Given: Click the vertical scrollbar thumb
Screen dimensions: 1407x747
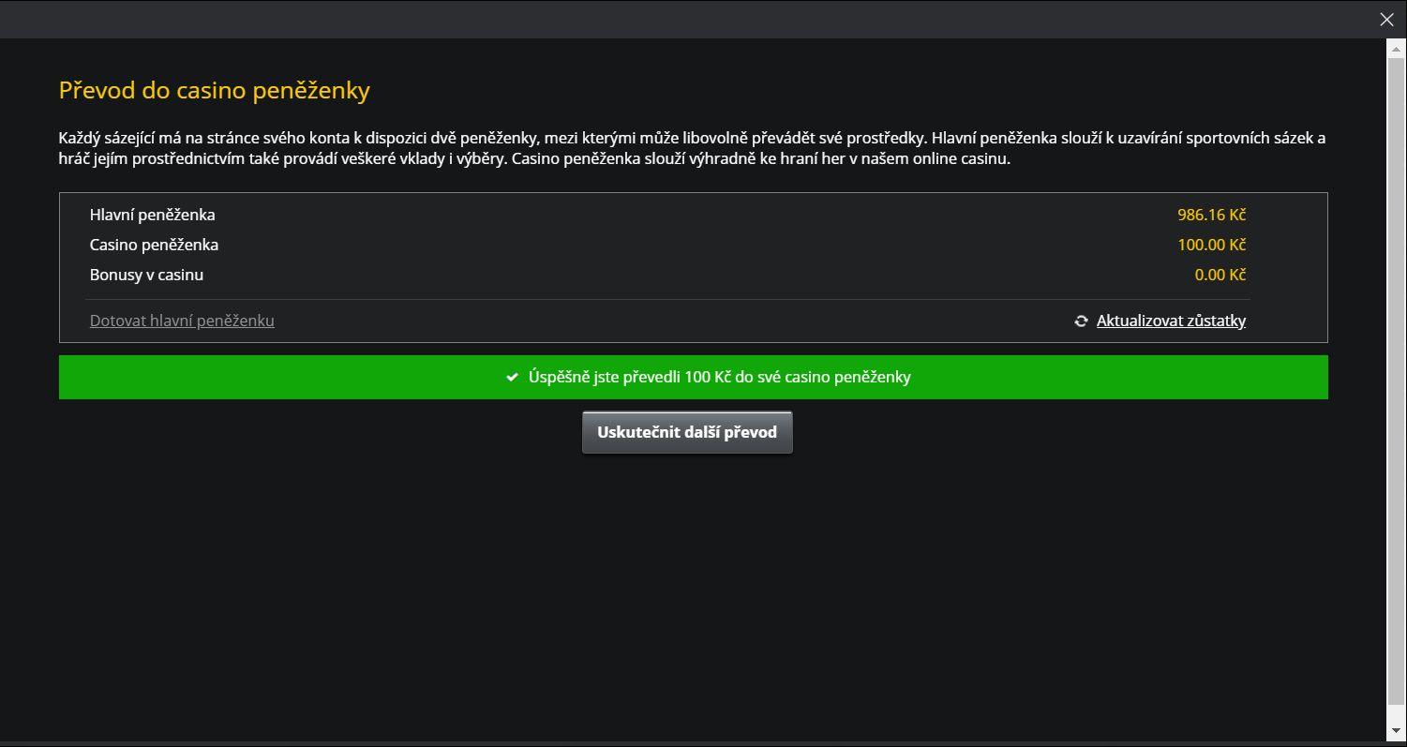Looking at the screenshot, I should pos(1396,380).
